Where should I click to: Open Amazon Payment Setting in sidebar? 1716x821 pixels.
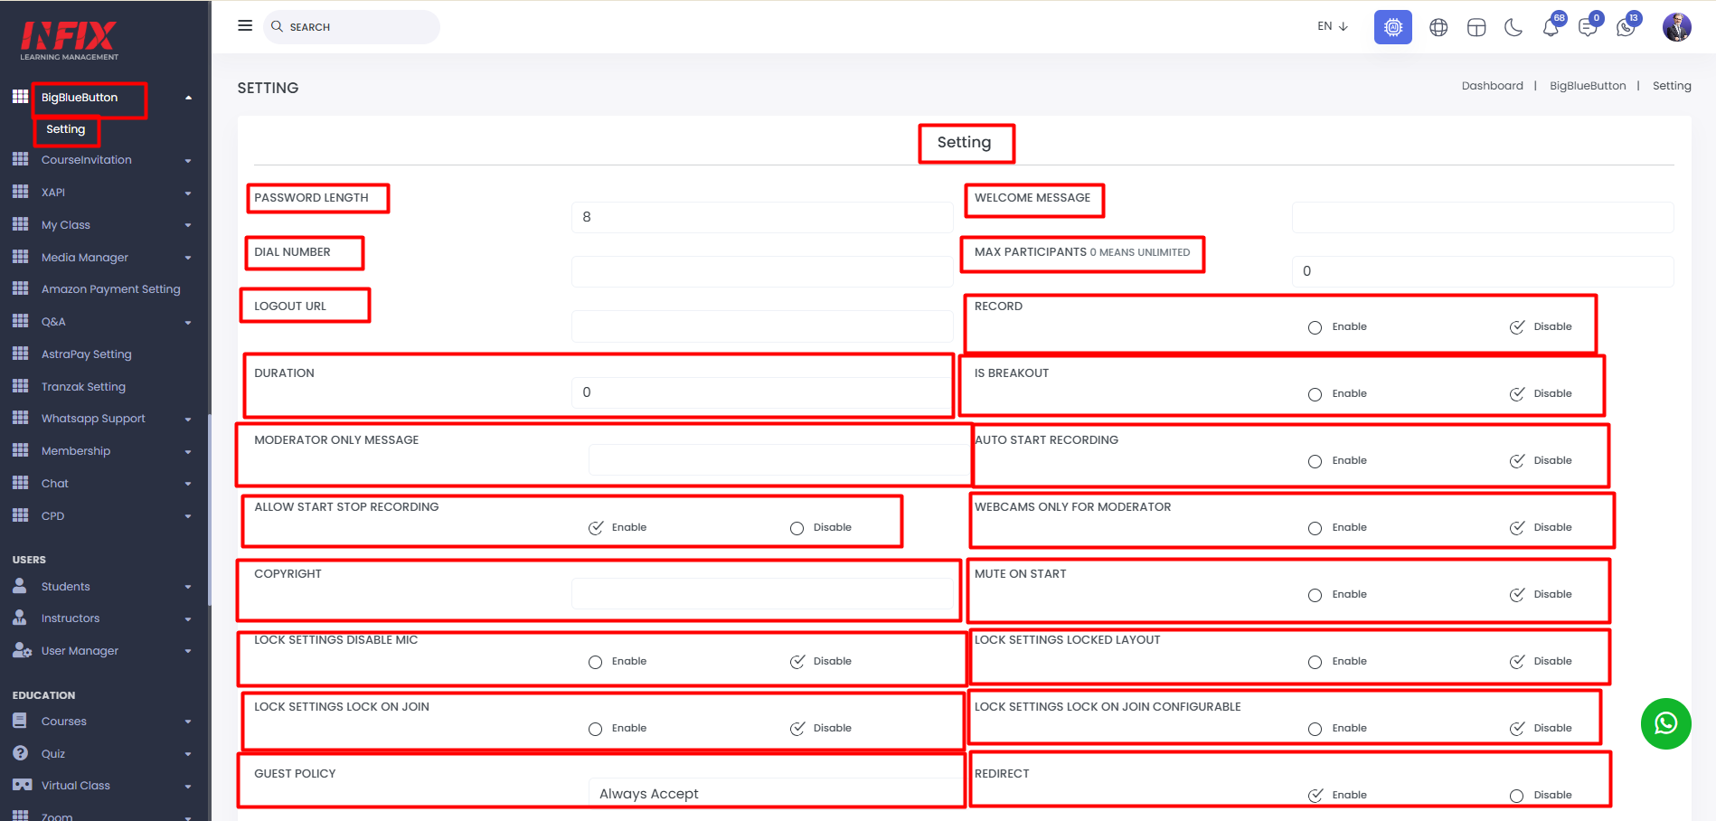[110, 289]
